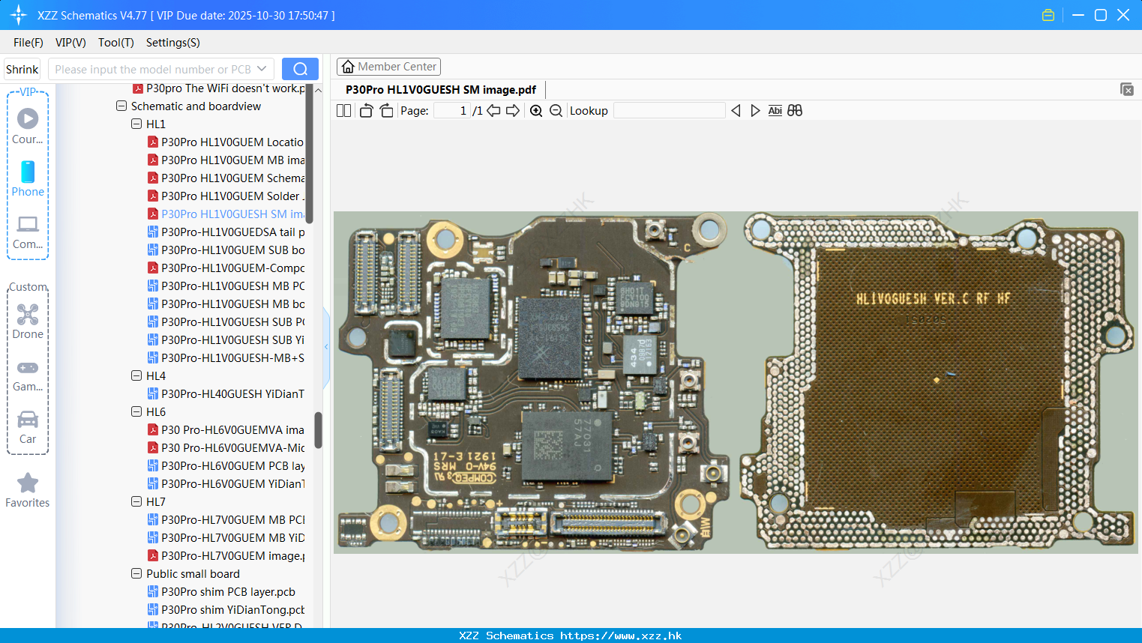
Task: Select the Computer category icon
Action: point(28,232)
